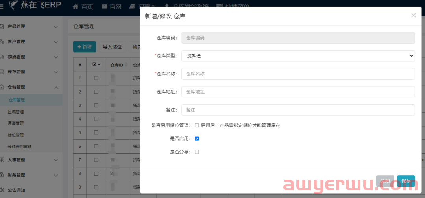Close the 新增/修改 仓库 dialog with X

[x=413, y=15]
